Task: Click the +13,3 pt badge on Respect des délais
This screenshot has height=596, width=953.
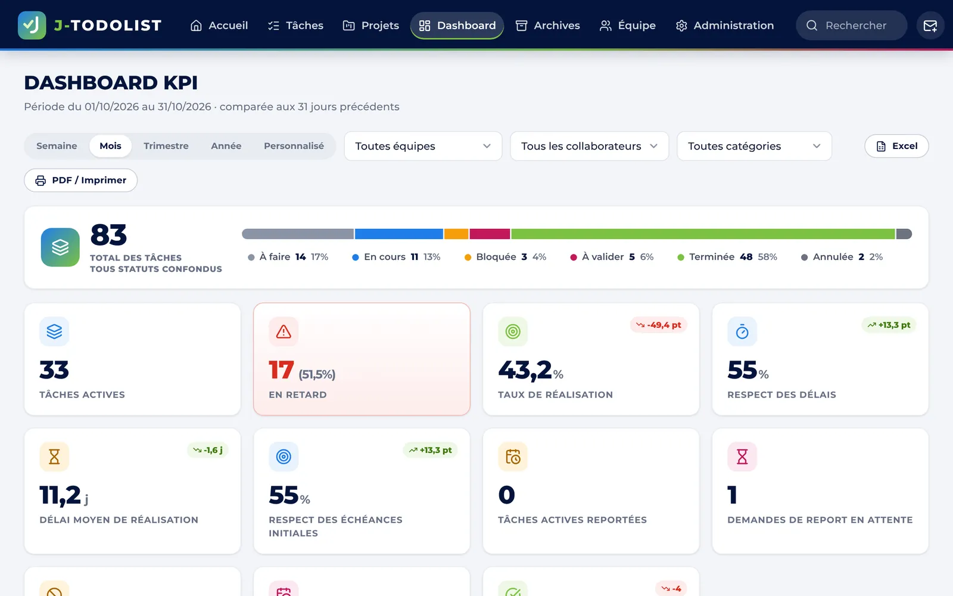Action: tap(889, 325)
